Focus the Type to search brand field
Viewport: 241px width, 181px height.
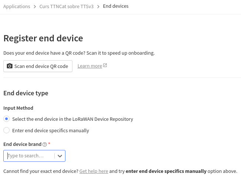click(30, 156)
